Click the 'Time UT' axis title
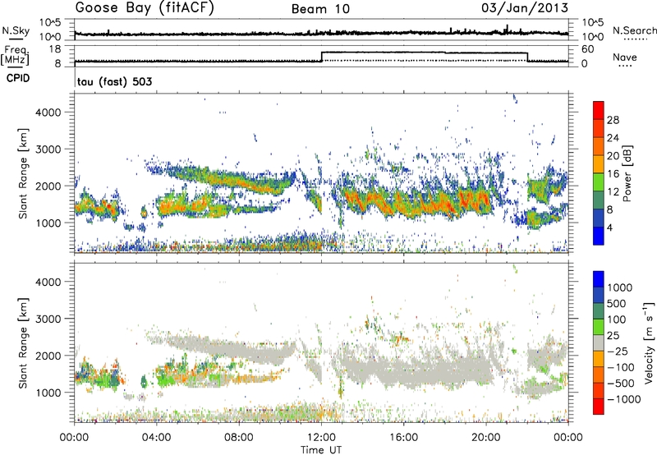Image resolution: width=657 pixels, height=455 pixels. (321, 450)
